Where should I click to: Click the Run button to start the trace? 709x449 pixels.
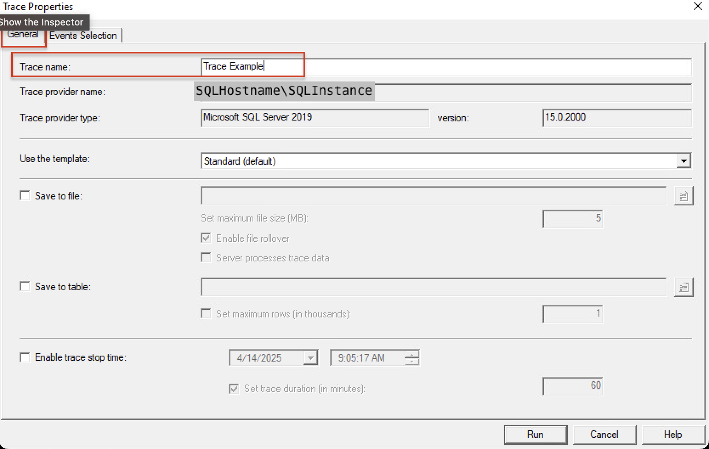tap(535, 434)
